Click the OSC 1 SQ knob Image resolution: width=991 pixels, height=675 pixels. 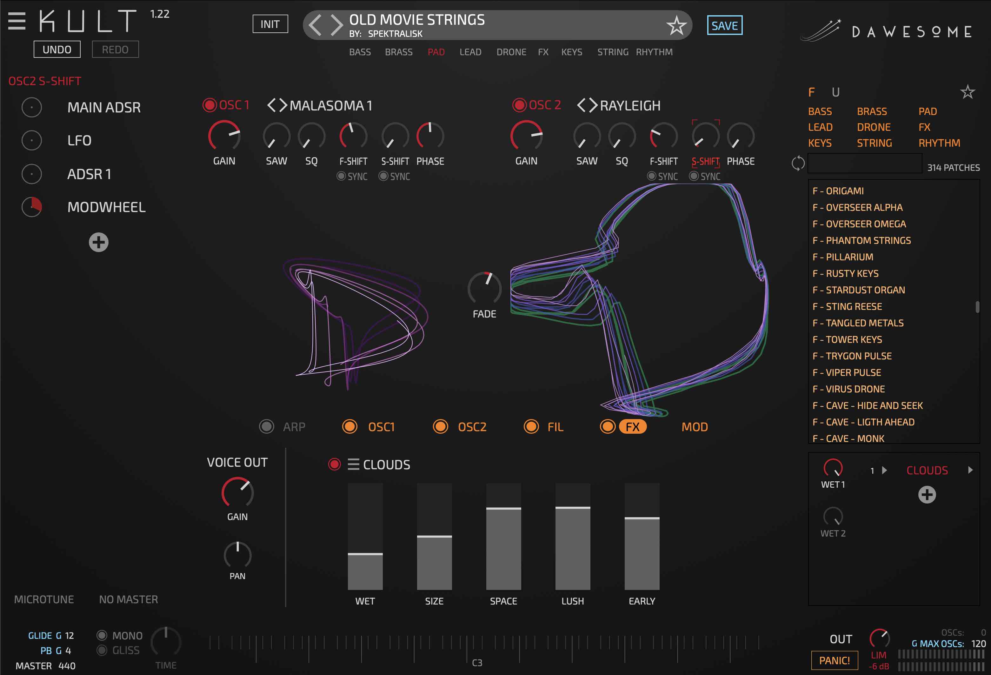click(311, 136)
